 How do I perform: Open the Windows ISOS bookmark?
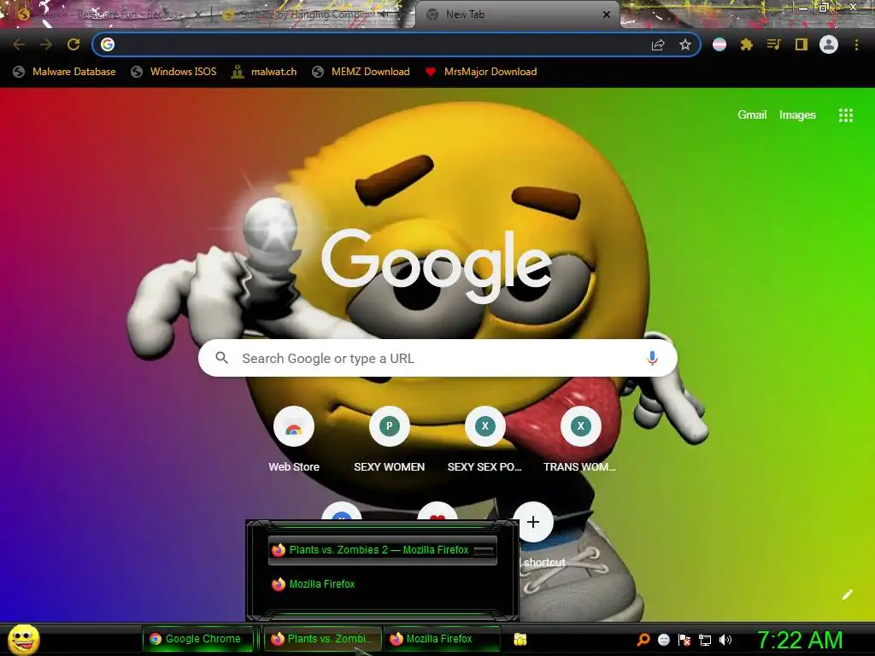pos(173,72)
